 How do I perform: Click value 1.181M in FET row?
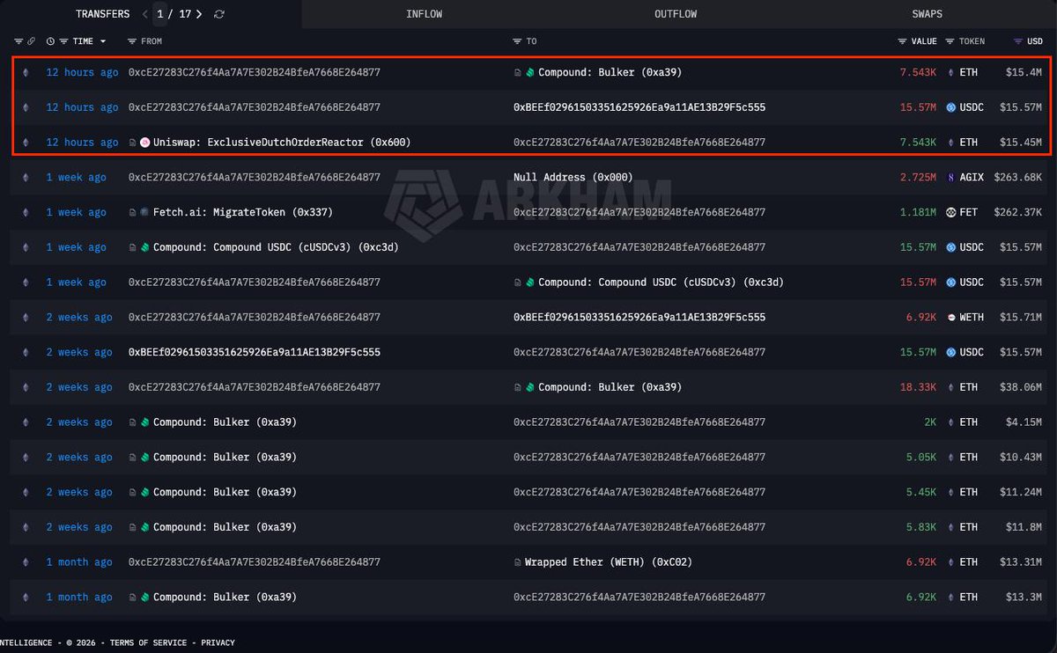[918, 212]
